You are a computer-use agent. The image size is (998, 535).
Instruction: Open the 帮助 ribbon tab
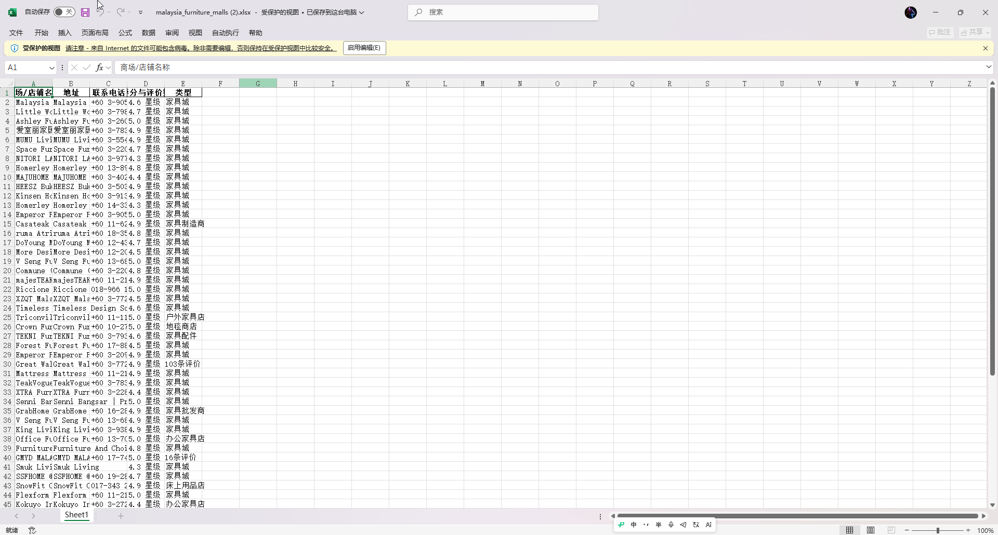click(256, 33)
